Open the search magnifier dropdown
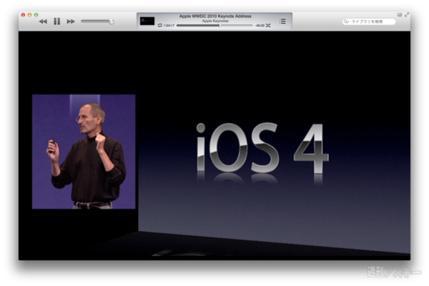This screenshot has width=429, height=286. (x=346, y=21)
